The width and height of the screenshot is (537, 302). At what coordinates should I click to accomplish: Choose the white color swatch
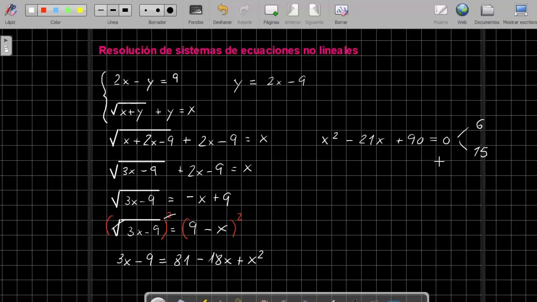click(31, 10)
